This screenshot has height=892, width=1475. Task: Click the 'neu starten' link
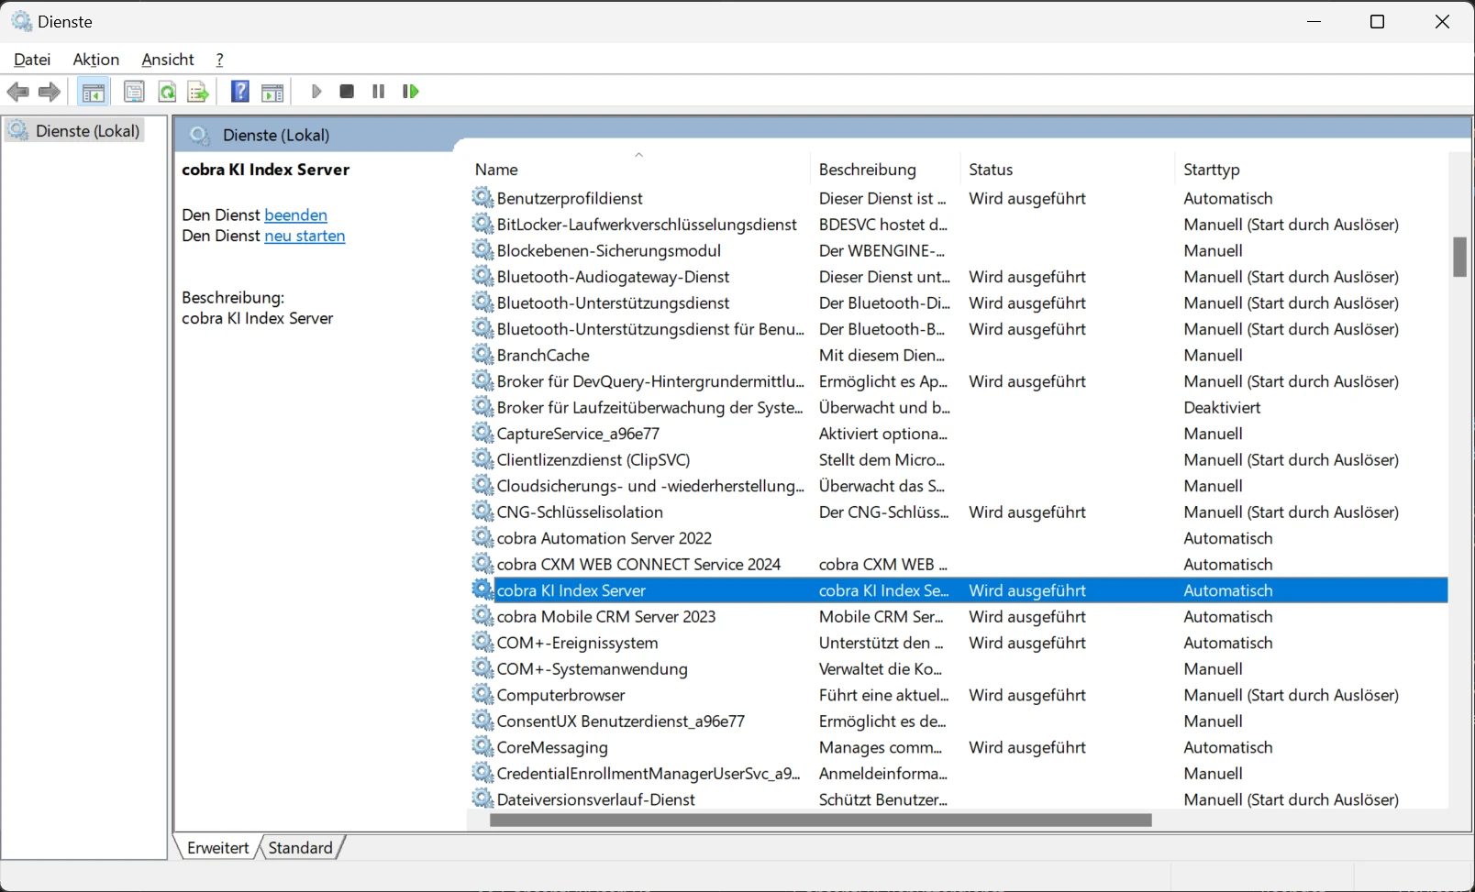(305, 237)
